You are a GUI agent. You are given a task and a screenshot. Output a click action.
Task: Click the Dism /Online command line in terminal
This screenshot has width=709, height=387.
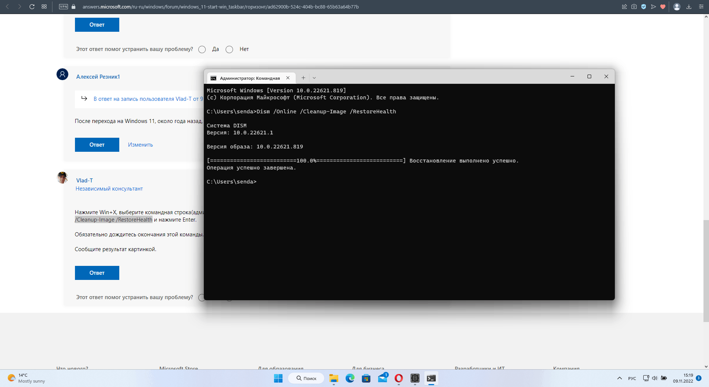(x=301, y=112)
